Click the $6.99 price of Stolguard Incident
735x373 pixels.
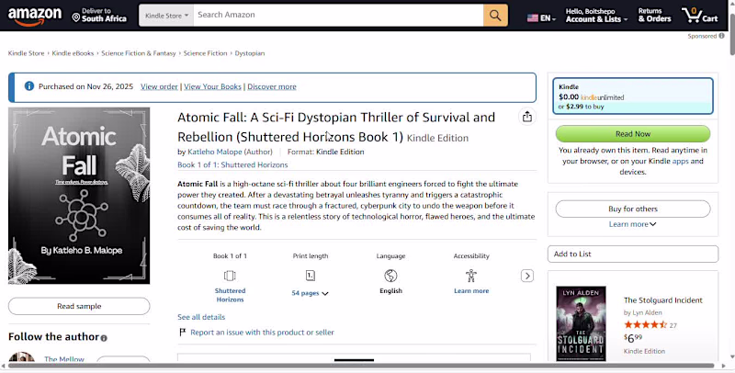[633, 338]
